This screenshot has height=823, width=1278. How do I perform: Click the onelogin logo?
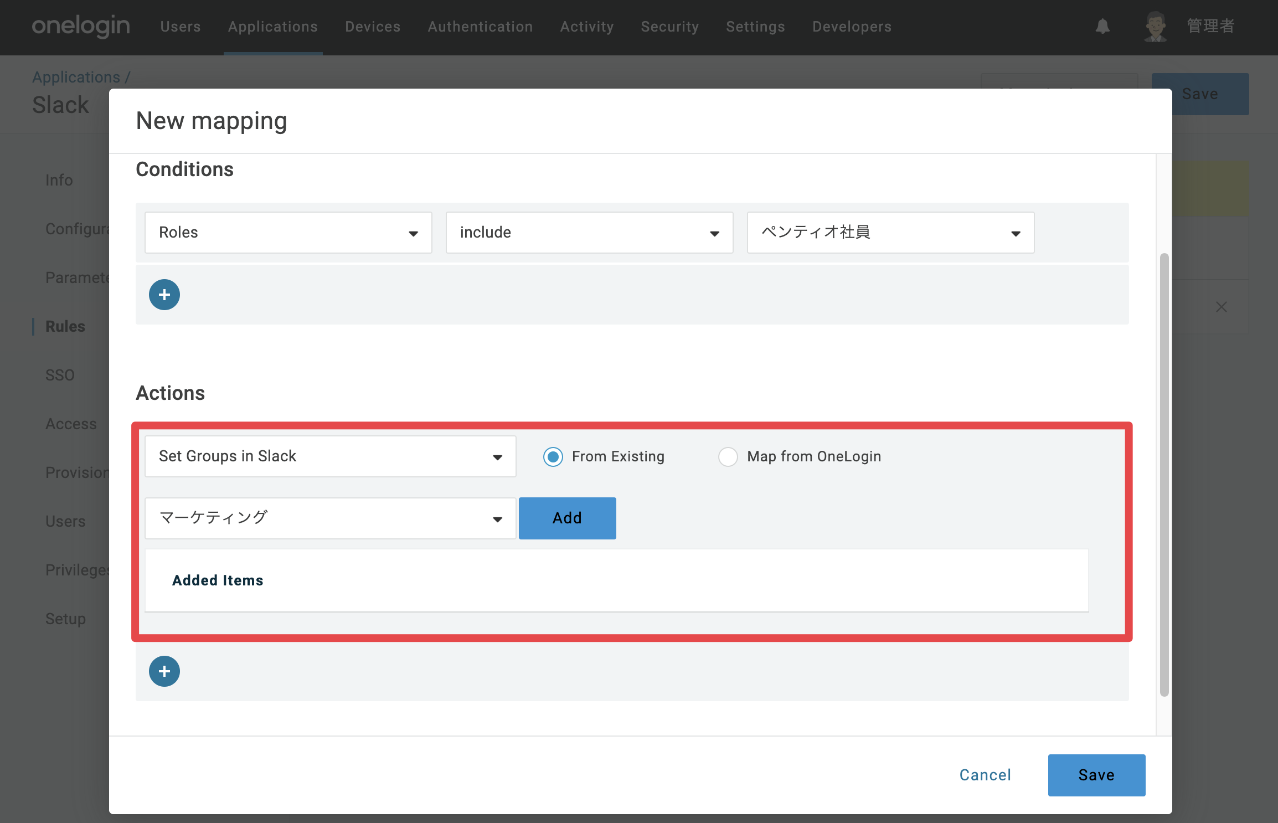pyautogui.click(x=81, y=26)
